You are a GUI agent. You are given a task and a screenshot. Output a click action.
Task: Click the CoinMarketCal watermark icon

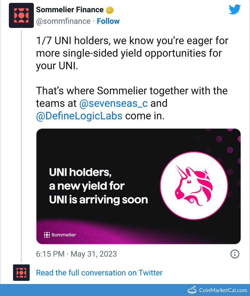[192, 290]
